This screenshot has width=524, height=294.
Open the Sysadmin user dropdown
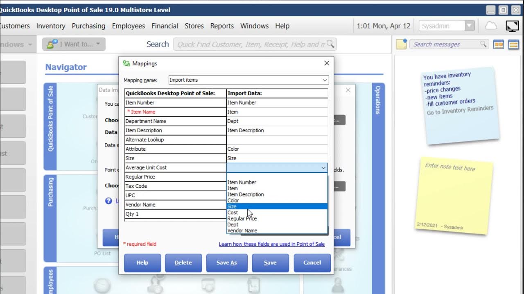point(469,26)
